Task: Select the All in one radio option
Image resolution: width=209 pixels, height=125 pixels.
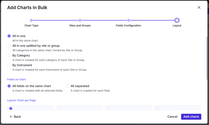Action: point(9,36)
